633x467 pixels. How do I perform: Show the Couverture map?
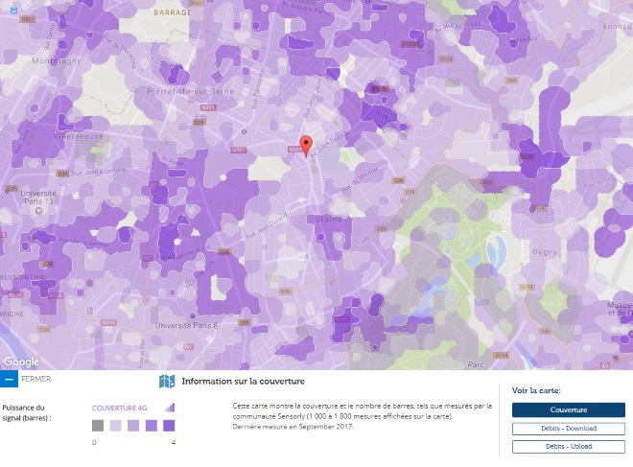click(x=569, y=409)
